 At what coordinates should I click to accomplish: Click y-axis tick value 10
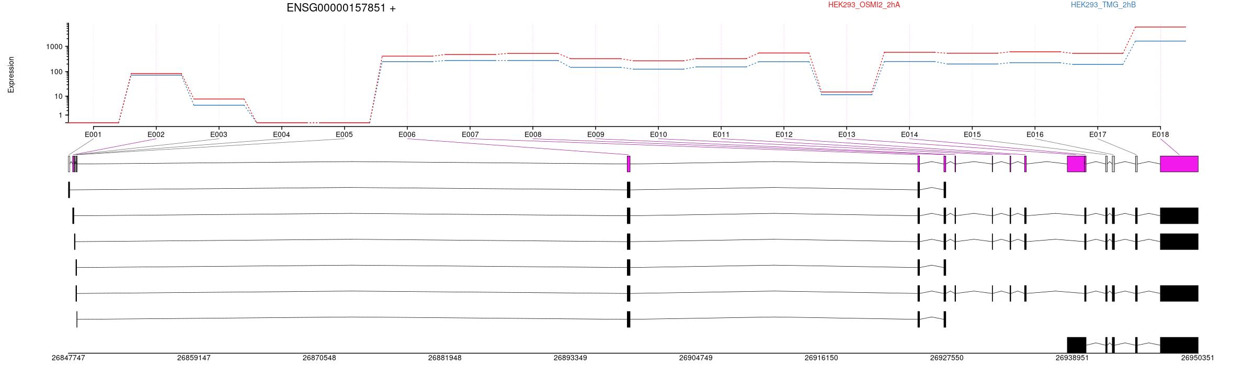58,96
